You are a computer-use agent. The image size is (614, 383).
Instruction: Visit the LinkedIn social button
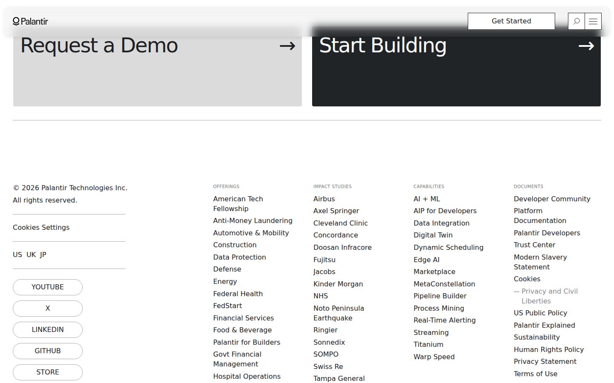[48, 330]
